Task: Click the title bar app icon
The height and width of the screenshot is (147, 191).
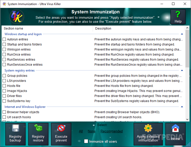Action: [x=4, y=4]
